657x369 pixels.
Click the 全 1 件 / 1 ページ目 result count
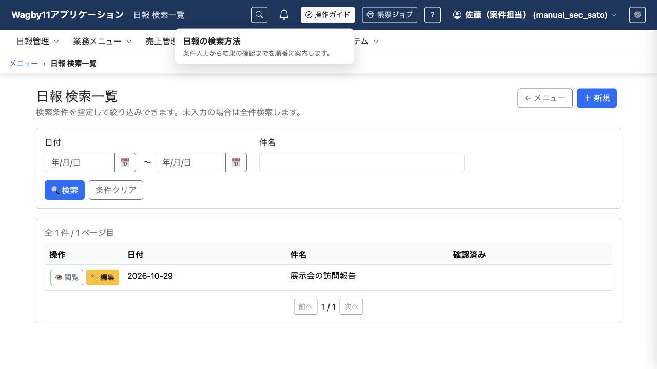pos(79,233)
